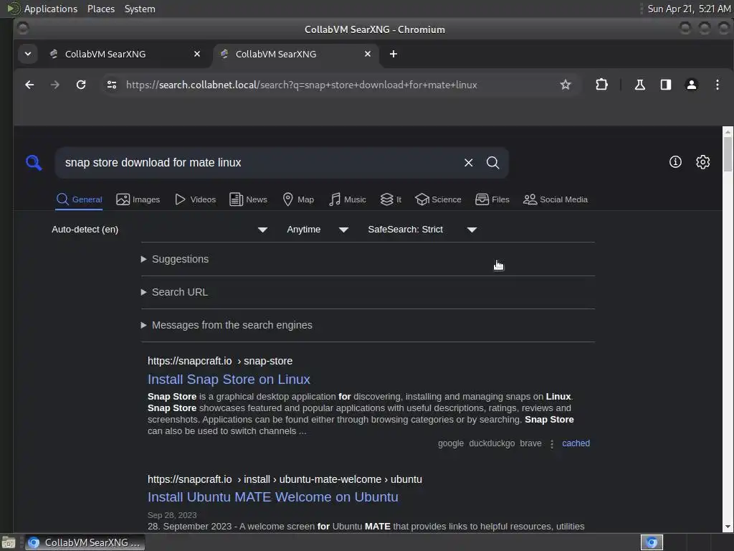The image size is (734, 551).
Task: Switch to Social Media category
Action: tap(556, 199)
